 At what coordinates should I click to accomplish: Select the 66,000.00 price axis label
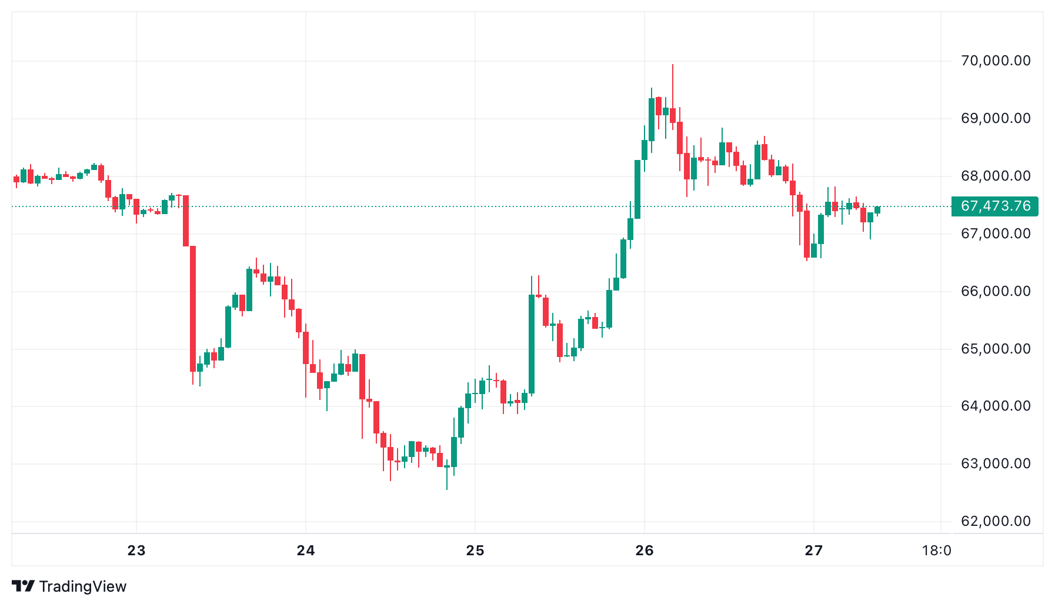(995, 292)
